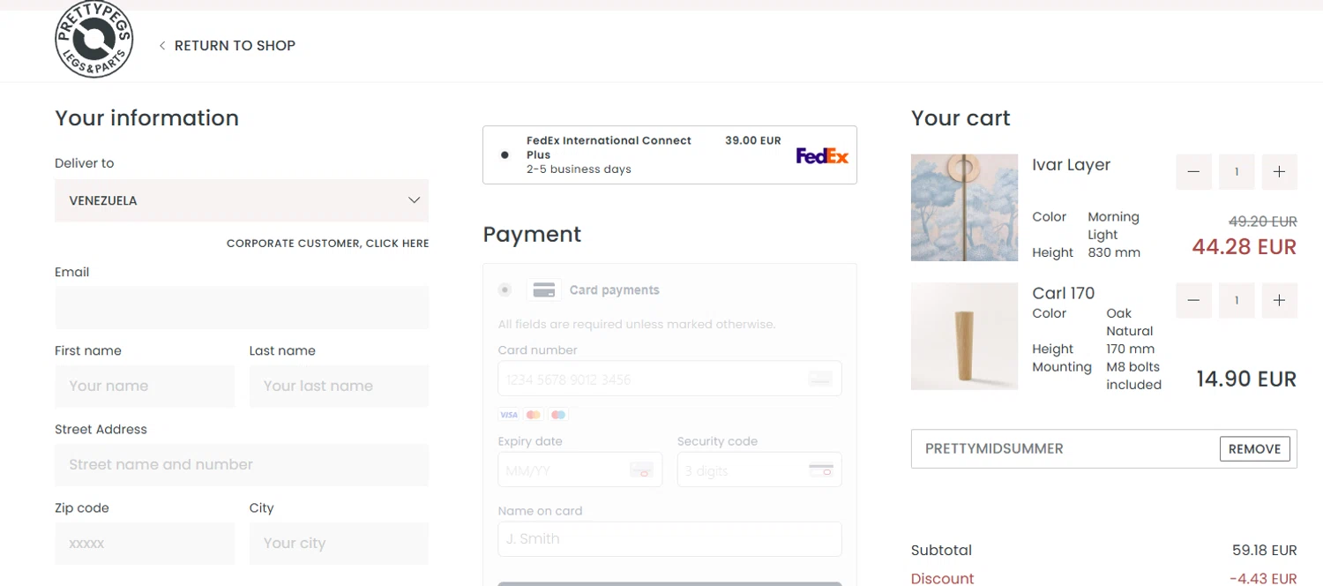Click the Expiry date field
Image resolution: width=1323 pixels, height=586 pixels.
579,470
